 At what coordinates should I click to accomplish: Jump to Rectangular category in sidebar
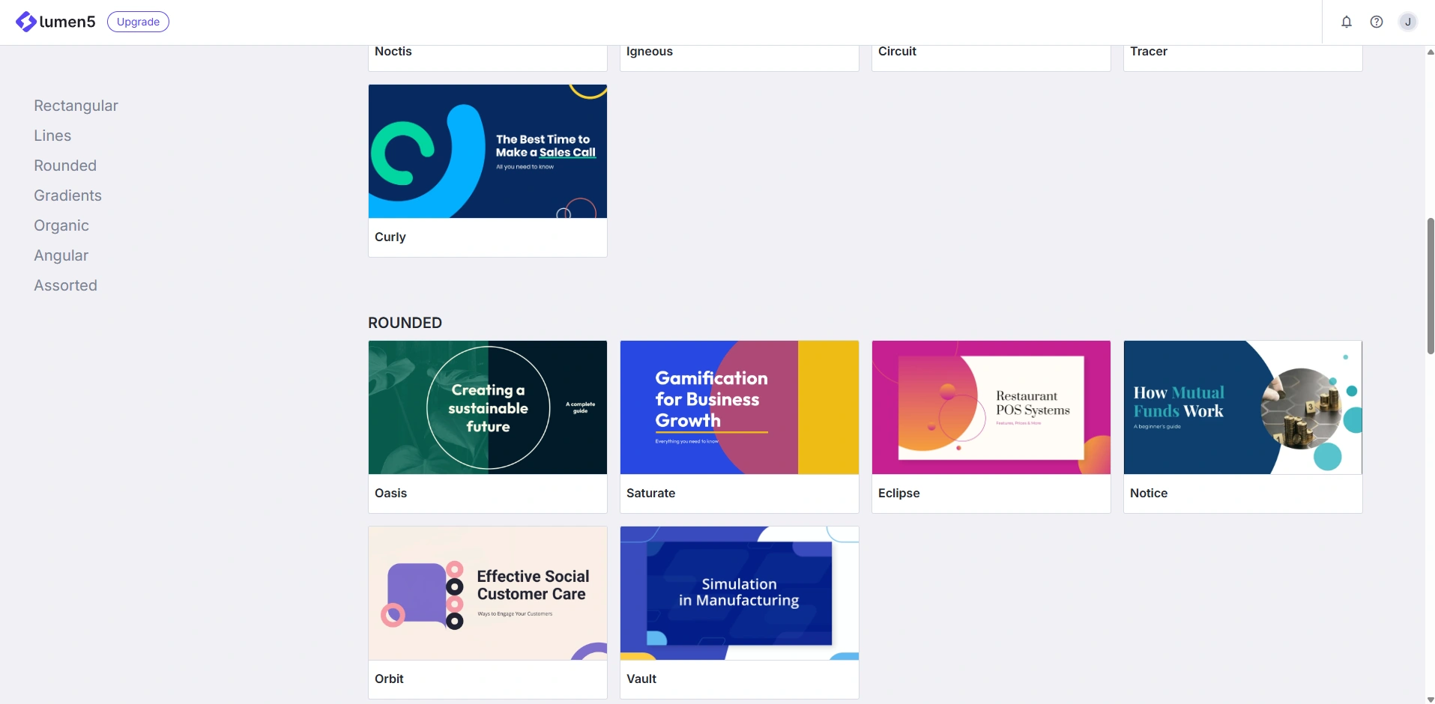[76, 106]
